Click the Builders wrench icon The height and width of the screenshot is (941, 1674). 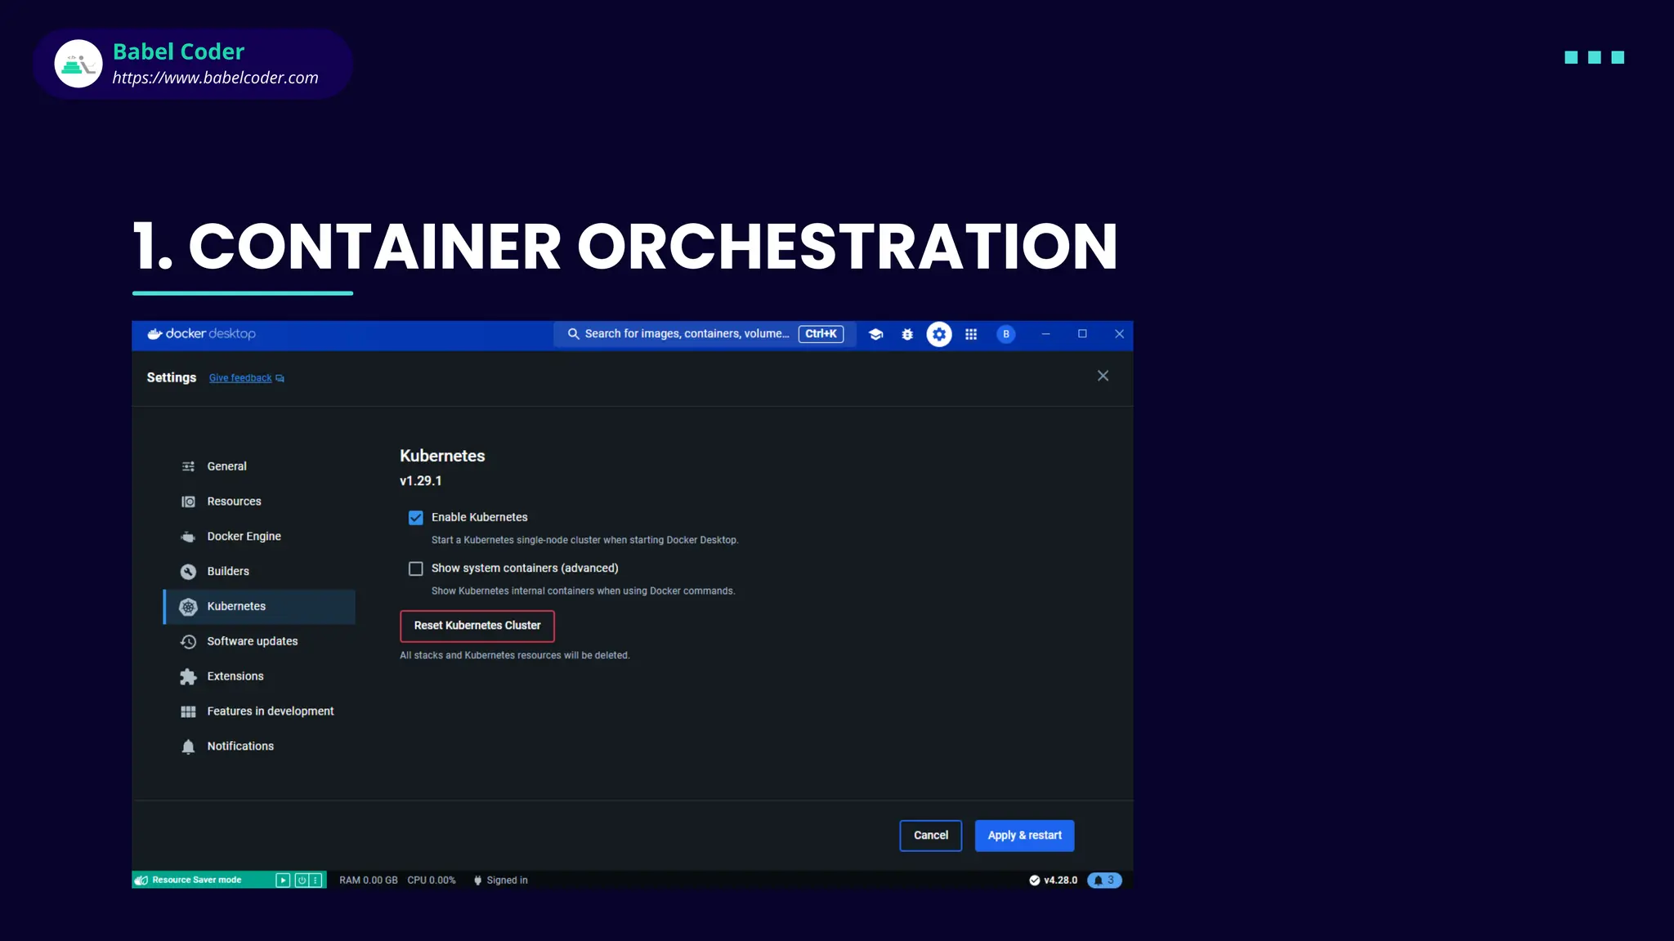(x=188, y=572)
